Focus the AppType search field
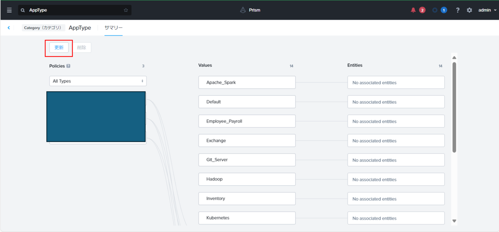The height and width of the screenshot is (232, 499). pos(75,10)
